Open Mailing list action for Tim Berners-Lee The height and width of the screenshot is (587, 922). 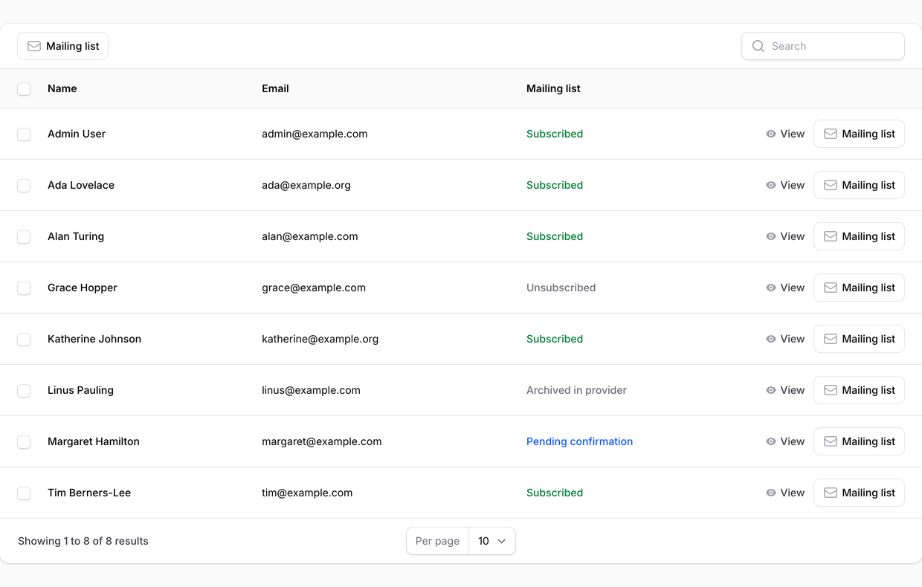point(859,493)
